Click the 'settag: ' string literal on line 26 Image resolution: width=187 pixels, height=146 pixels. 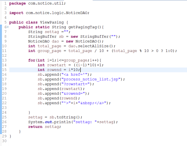85,122
